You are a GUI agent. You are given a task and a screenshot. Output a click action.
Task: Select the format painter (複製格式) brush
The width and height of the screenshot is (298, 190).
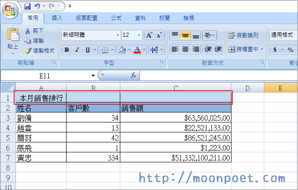coord(27,50)
